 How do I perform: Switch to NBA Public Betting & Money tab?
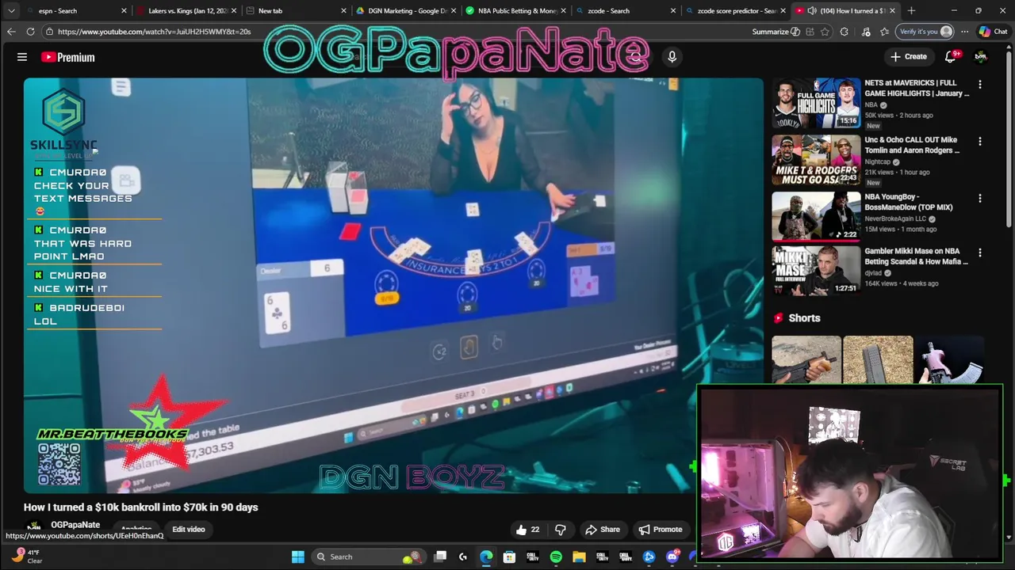(517, 11)
